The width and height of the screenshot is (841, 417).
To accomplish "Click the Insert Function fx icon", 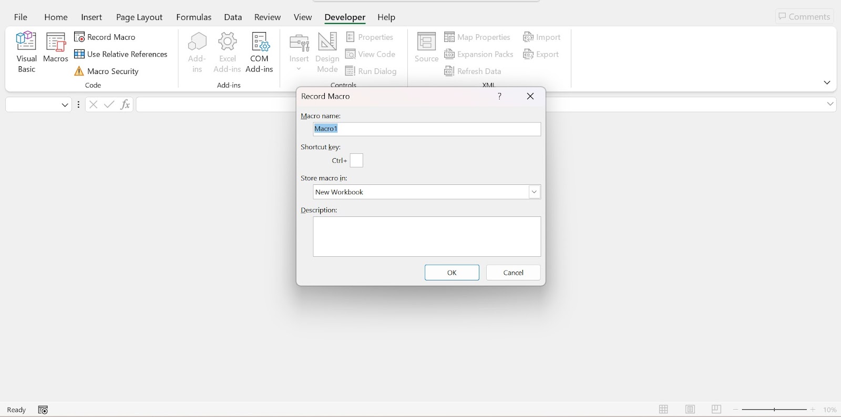I will point(125,105).
